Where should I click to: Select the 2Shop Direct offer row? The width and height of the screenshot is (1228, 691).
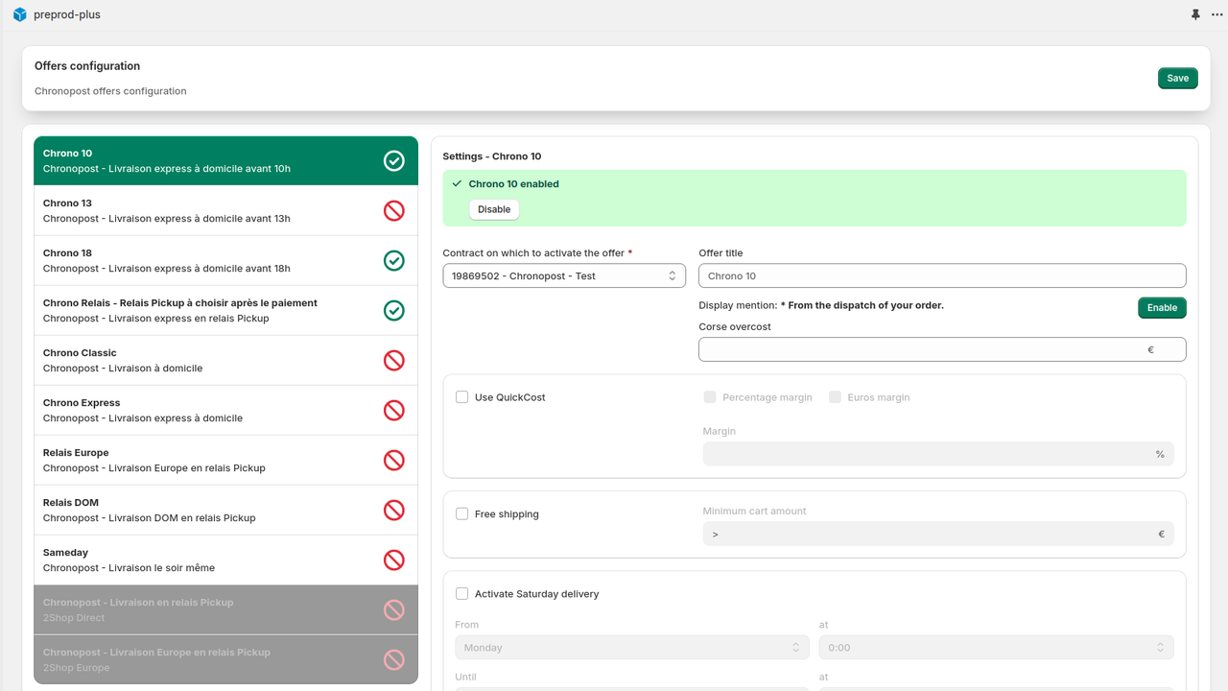point(225,610)
